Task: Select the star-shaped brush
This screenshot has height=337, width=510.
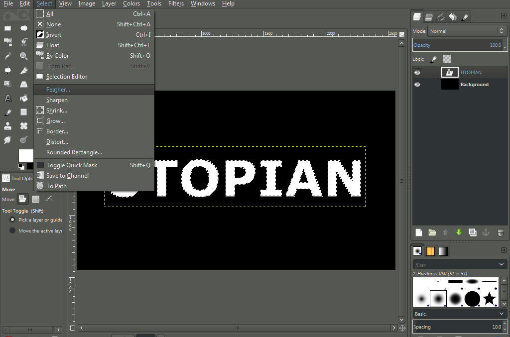Action: click(x=490, y=298)
